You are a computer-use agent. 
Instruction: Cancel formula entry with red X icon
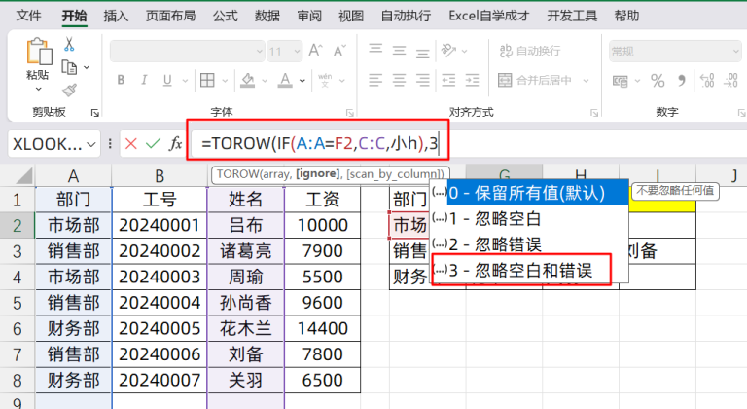tap(130, 143)
